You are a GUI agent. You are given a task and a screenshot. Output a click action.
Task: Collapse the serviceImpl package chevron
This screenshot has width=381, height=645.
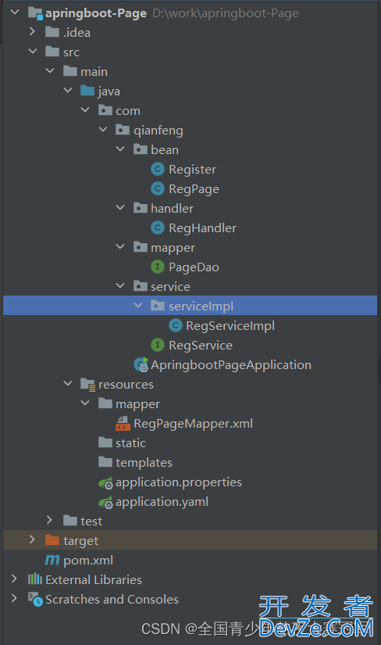(x=138, y=305)
